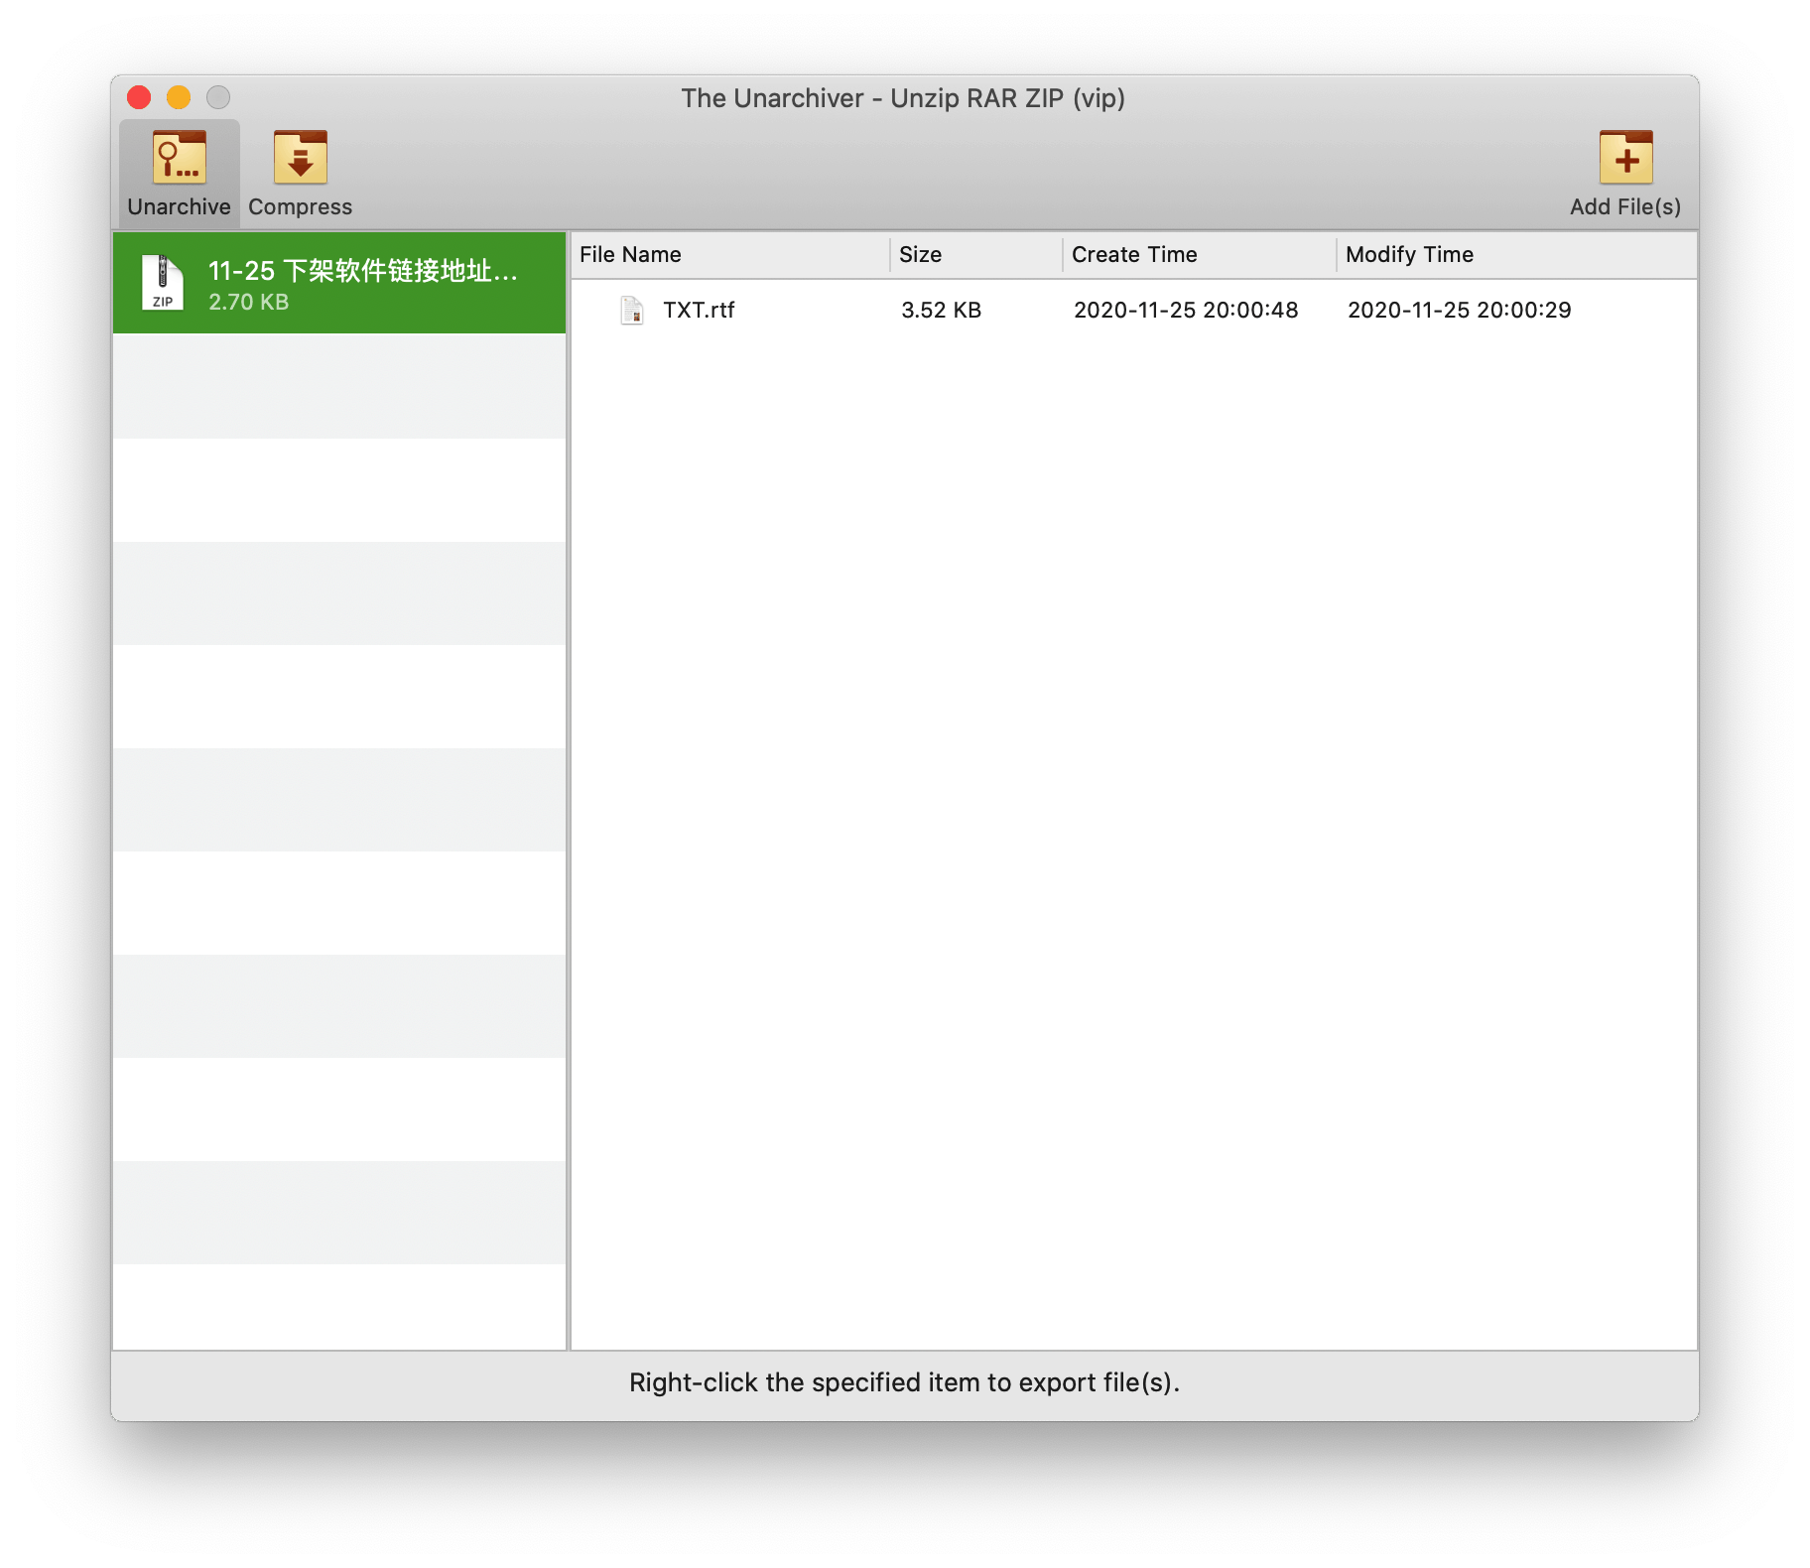1810x1568 pixels.
Task: Click the ZIP archive icon in sidebar
Action: (163, 283)
